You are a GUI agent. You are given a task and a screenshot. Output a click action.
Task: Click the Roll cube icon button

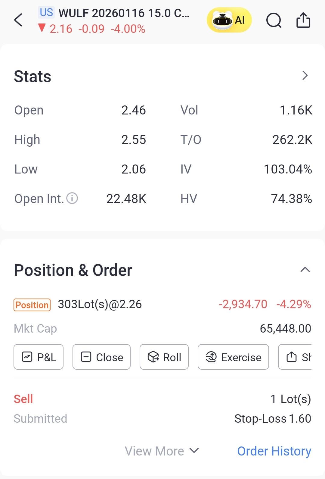coord(164,357)
